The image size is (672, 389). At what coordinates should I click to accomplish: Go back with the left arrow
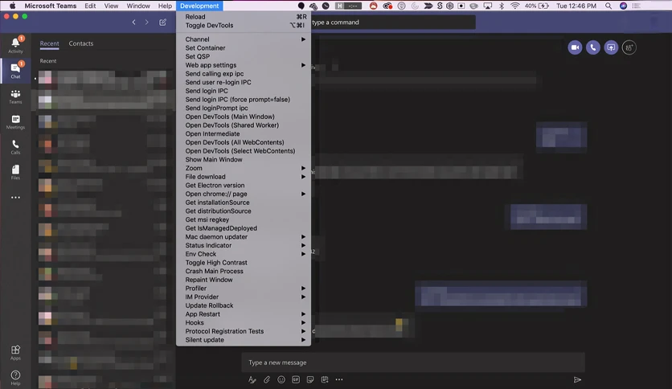tap(133, 23)
